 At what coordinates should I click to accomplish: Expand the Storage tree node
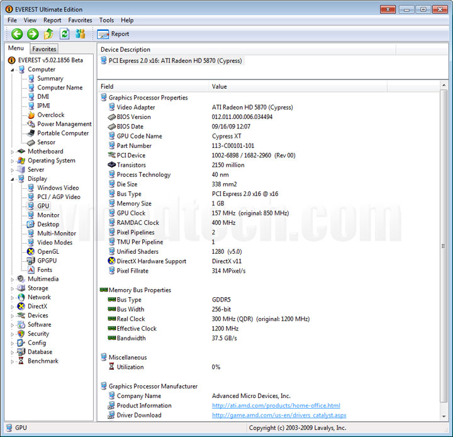[12, 288]
